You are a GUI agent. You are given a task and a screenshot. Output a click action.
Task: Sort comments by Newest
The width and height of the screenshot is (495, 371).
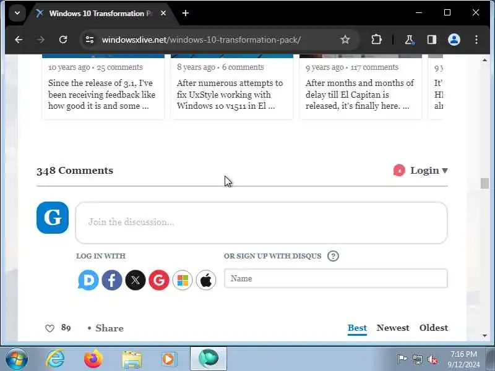tap(393, 328)
